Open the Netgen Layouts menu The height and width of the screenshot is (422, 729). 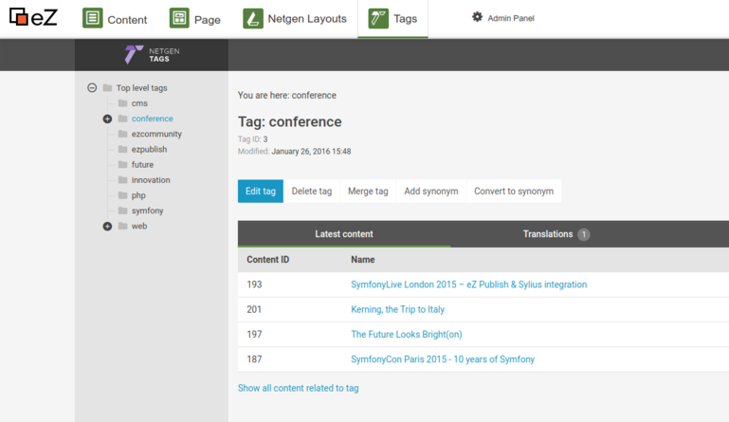(295, 19)
